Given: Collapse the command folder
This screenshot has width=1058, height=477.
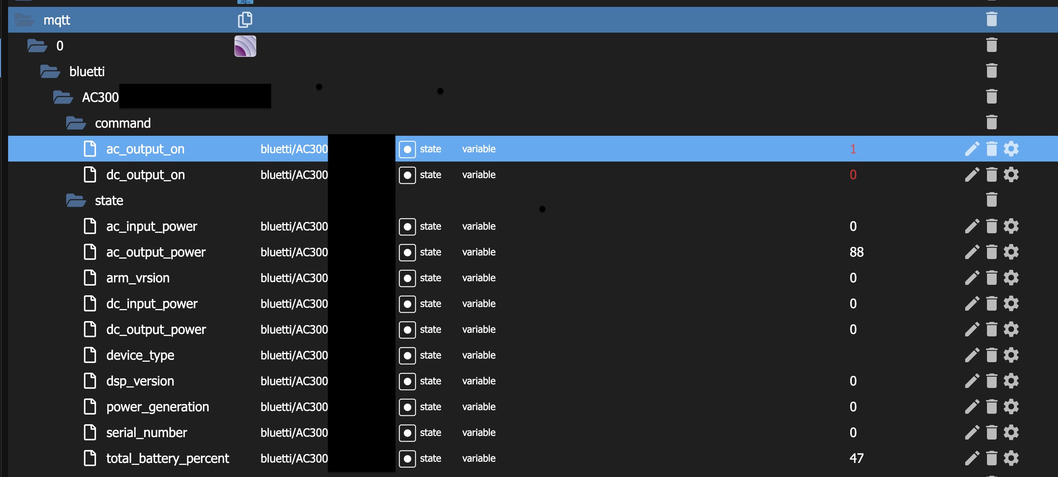Looking at the screenshot, I should 76,123.
